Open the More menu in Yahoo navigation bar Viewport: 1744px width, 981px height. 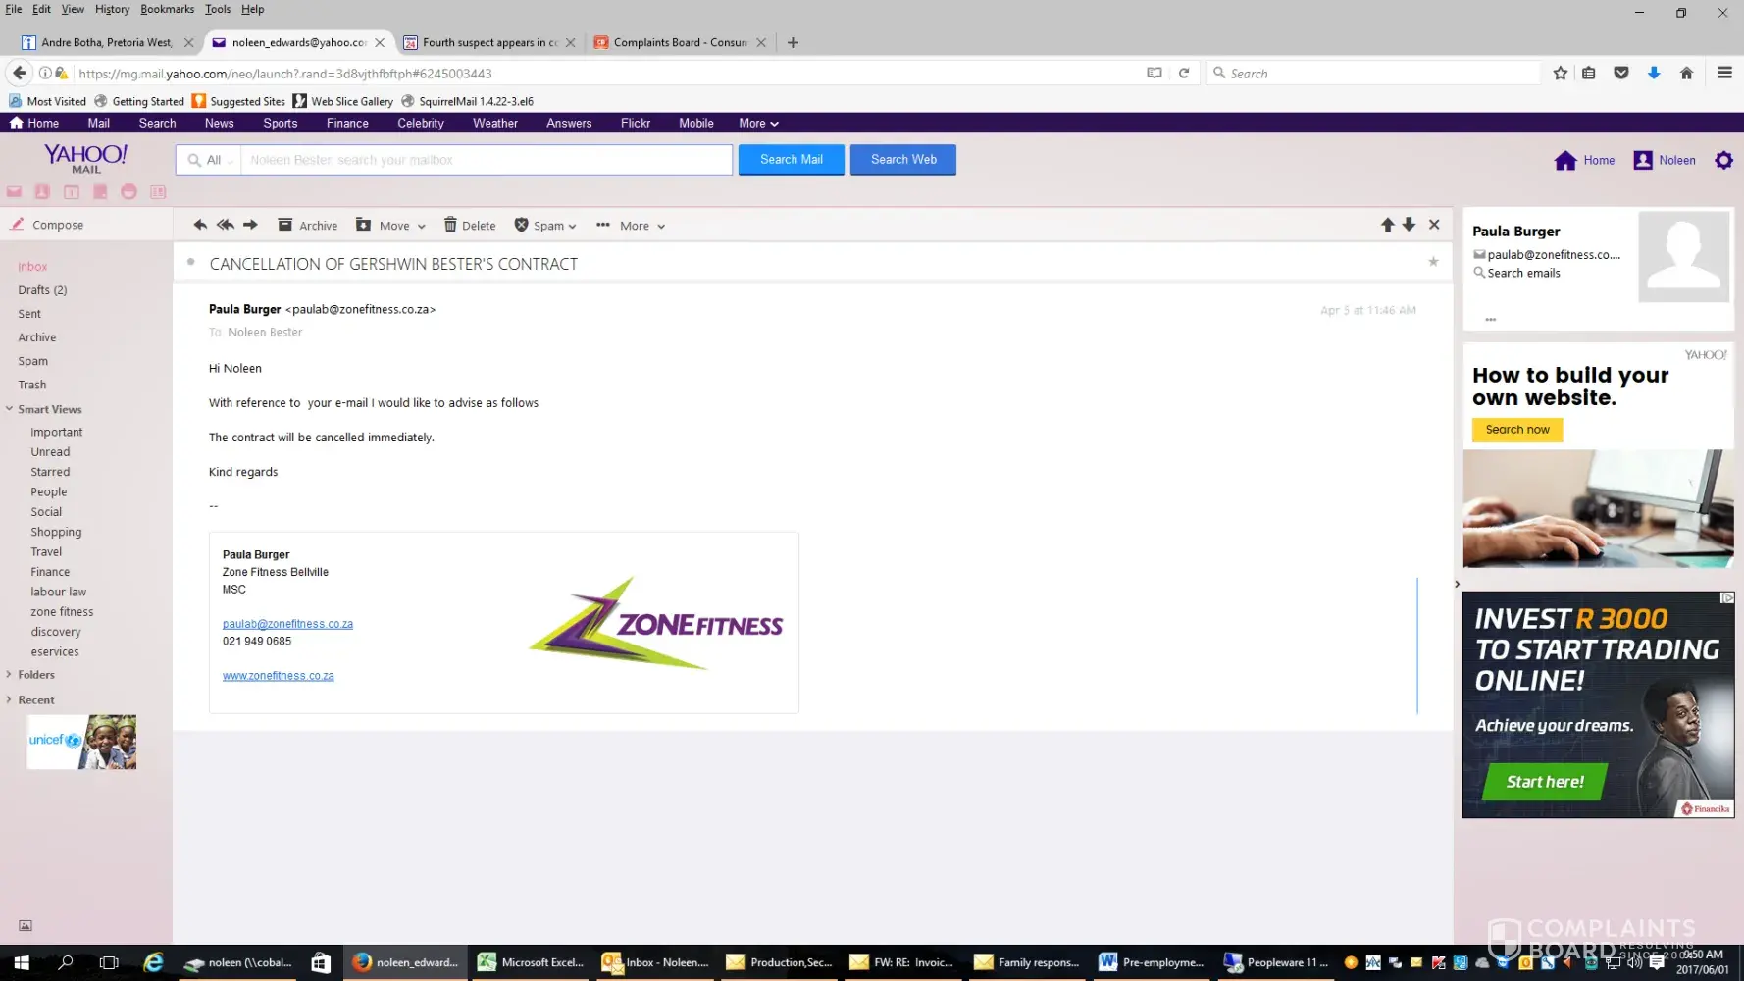click(x=758, y=123)
